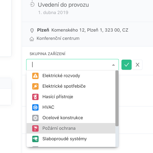The height and width of the screenshot is (153, 153).
Task: Click the dropdown list scrollbar thumb
Action: (117, 98)
